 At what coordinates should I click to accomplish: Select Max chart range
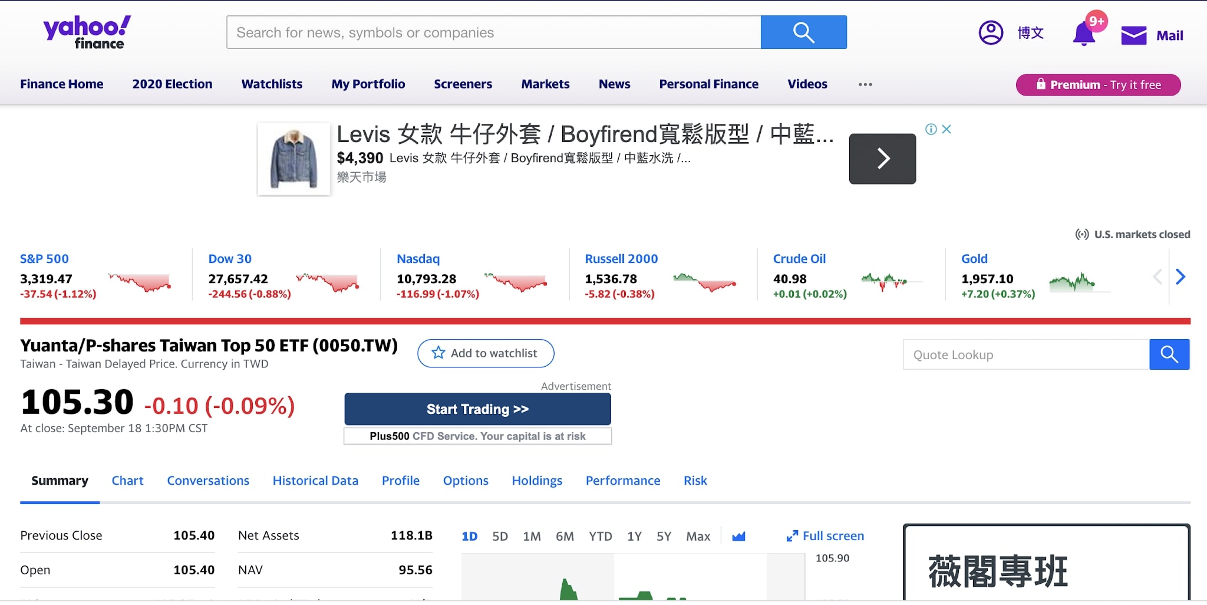pos(698,536)
